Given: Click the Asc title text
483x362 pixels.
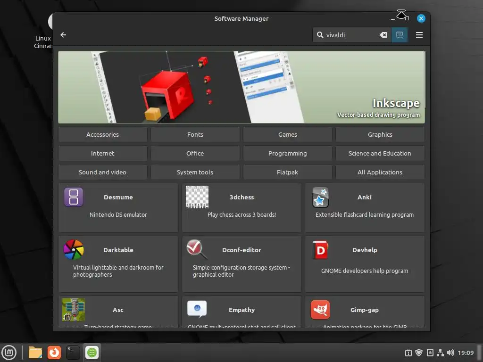Looking at the screenshot, I should click(x=118, y=310).
